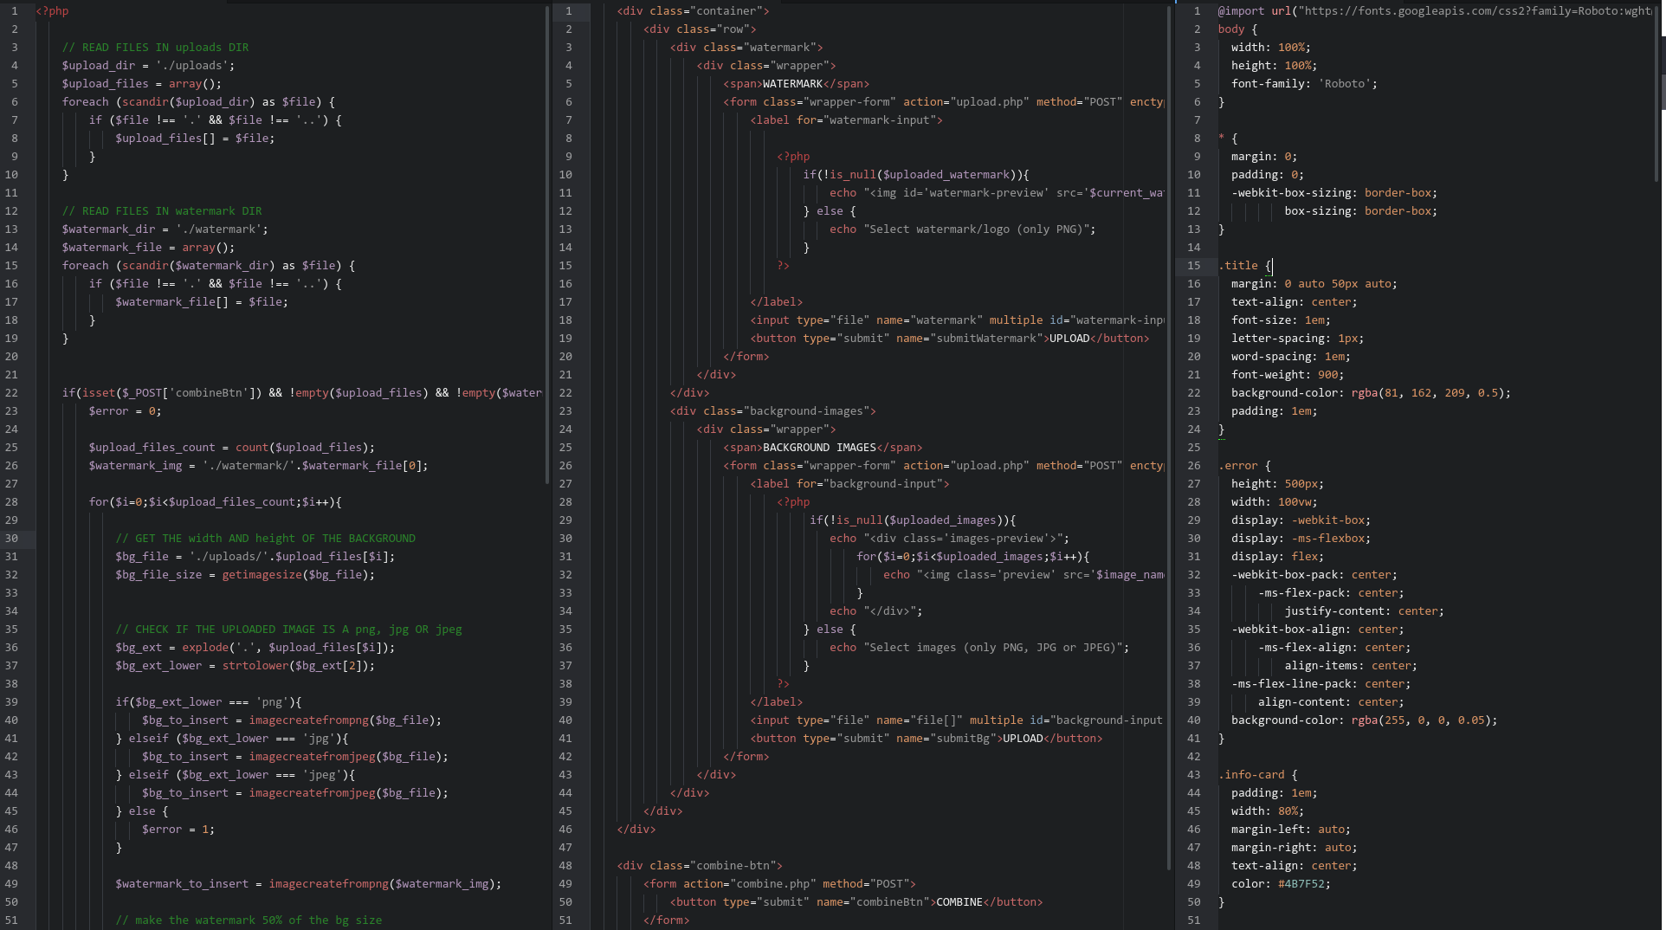Click the 'body {' selector line
1666x930 pixels.
pos(1237,29)
